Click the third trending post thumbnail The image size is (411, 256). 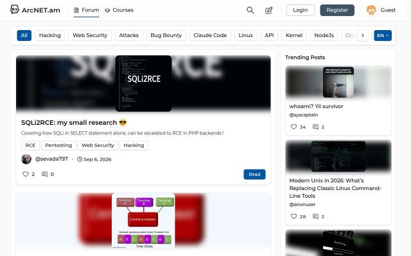pyautogui.click(x=338, y=243)
